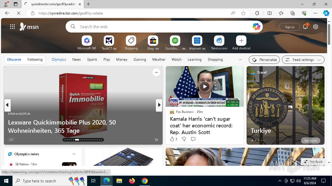The height and width of the screenshot is (186, 332).
Task: Open Chrome from taskbar
Action: (x=145, y=181)
